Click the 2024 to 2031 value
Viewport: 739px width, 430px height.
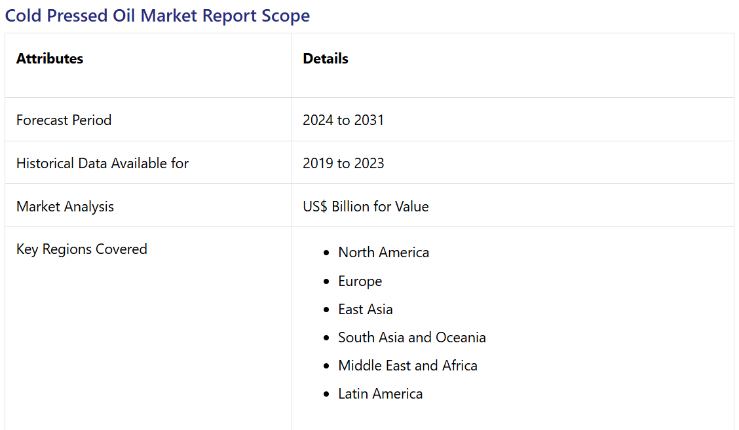343,120
